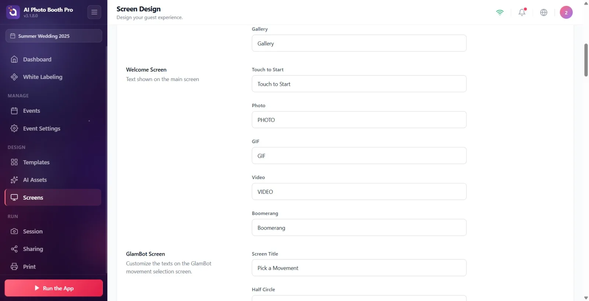Image resolution: width=589 pixels, height=301 pixels.
Task: Select the Screens menu item
Action: 53,198
